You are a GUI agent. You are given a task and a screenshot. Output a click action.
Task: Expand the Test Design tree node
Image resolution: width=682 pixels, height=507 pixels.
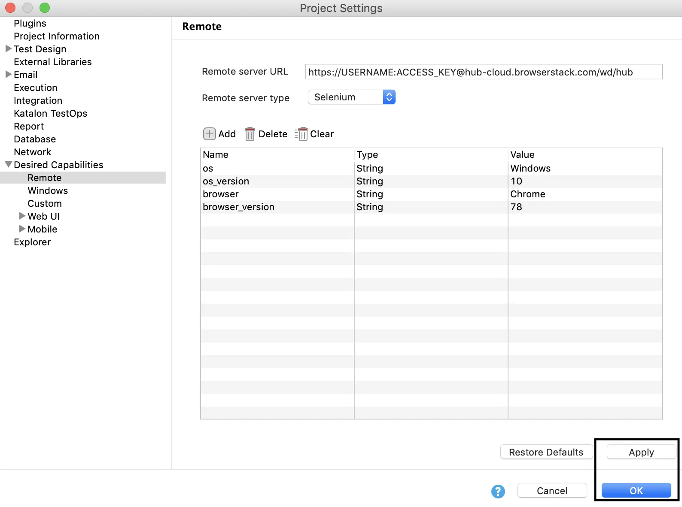click(8, 49)
